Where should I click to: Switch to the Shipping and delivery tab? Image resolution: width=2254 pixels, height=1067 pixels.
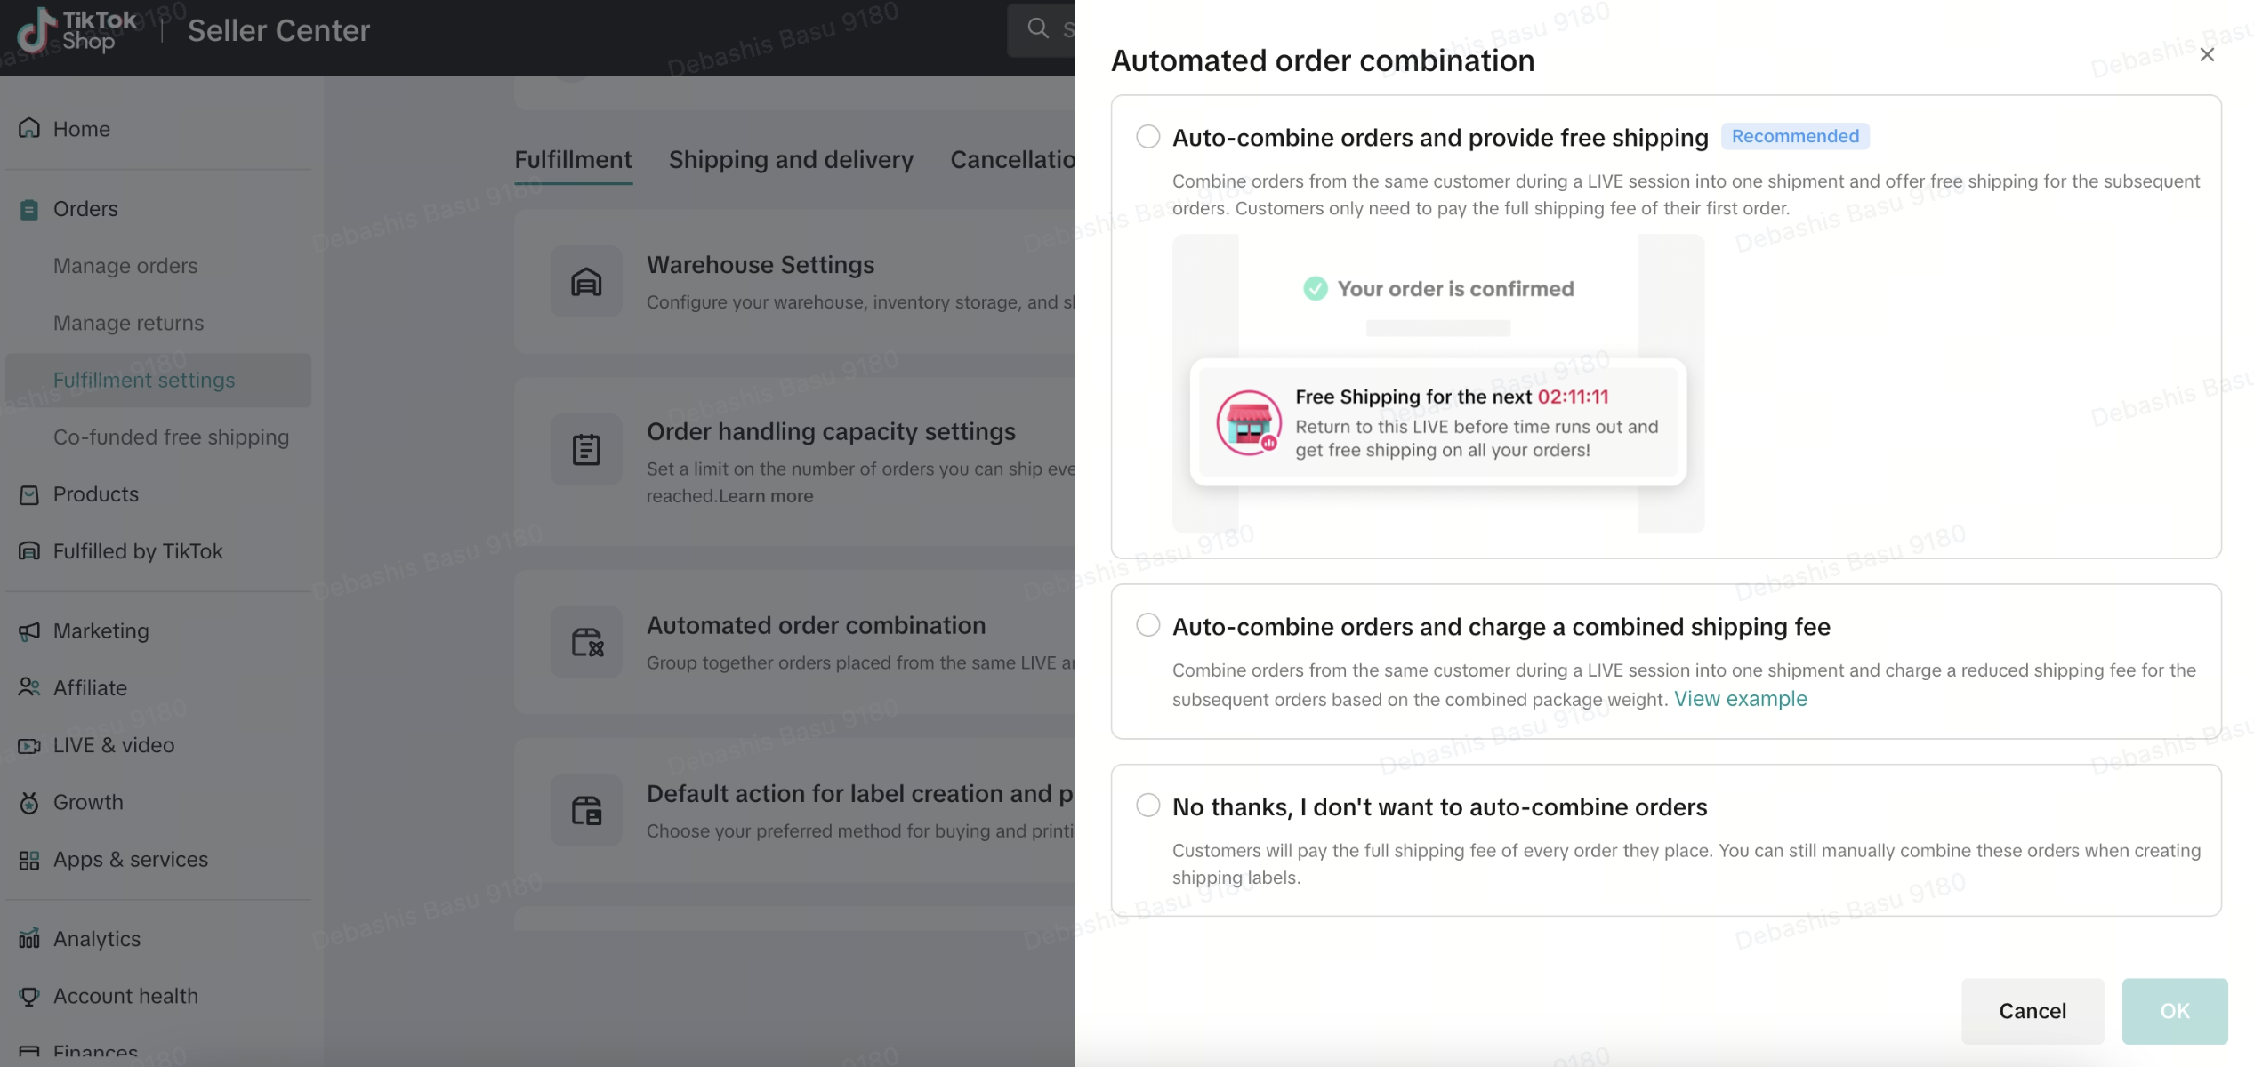pos(790,159)
